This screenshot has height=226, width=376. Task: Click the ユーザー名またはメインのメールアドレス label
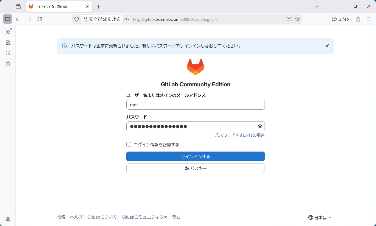point(166,95)
